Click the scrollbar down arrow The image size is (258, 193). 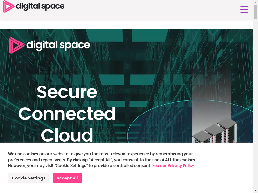tap(255, 191)
